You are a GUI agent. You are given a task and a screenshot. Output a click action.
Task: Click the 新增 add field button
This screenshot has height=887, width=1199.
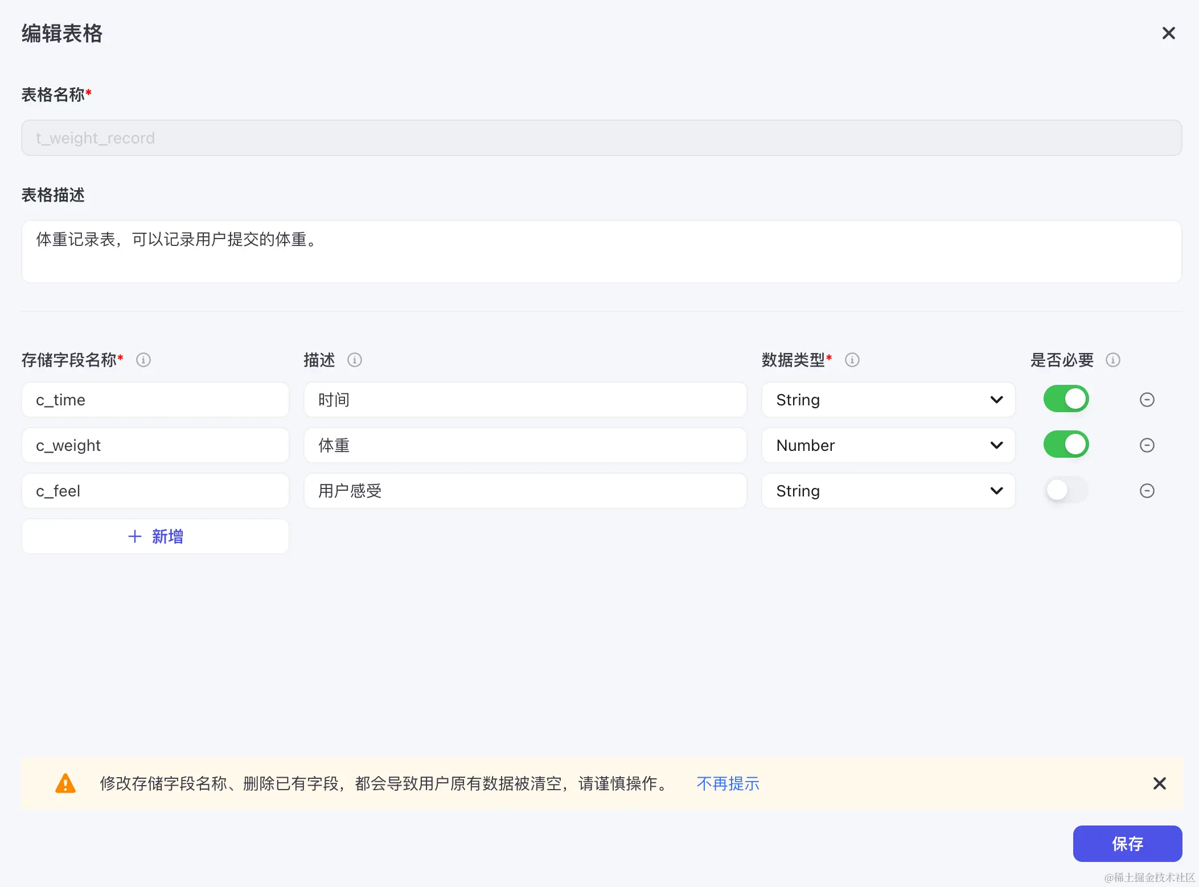point(155,536)
